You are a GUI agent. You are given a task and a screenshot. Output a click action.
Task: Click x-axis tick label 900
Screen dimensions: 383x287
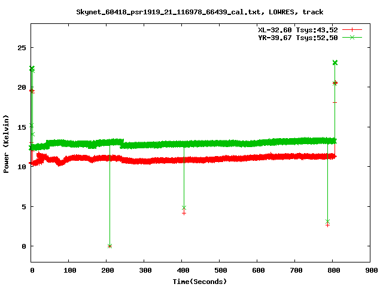(372, 270)
